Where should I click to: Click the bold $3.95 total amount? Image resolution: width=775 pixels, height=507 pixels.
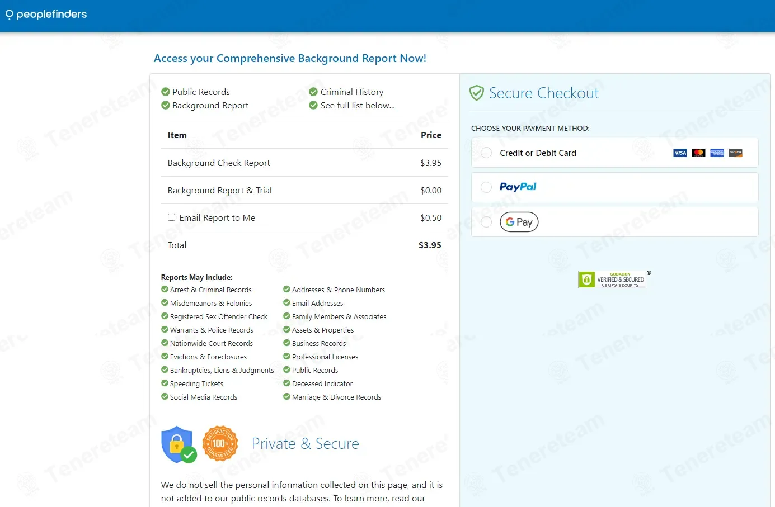430,245
